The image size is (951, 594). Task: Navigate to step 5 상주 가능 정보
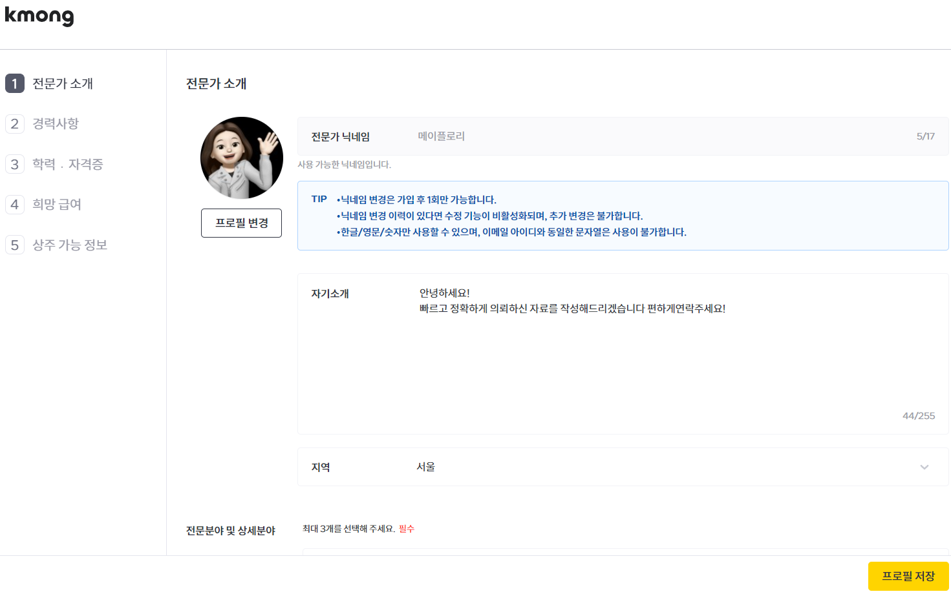click(x=57, y=245)
